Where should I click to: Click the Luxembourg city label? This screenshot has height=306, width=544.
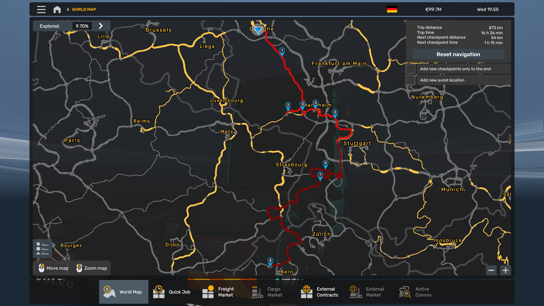226,100
